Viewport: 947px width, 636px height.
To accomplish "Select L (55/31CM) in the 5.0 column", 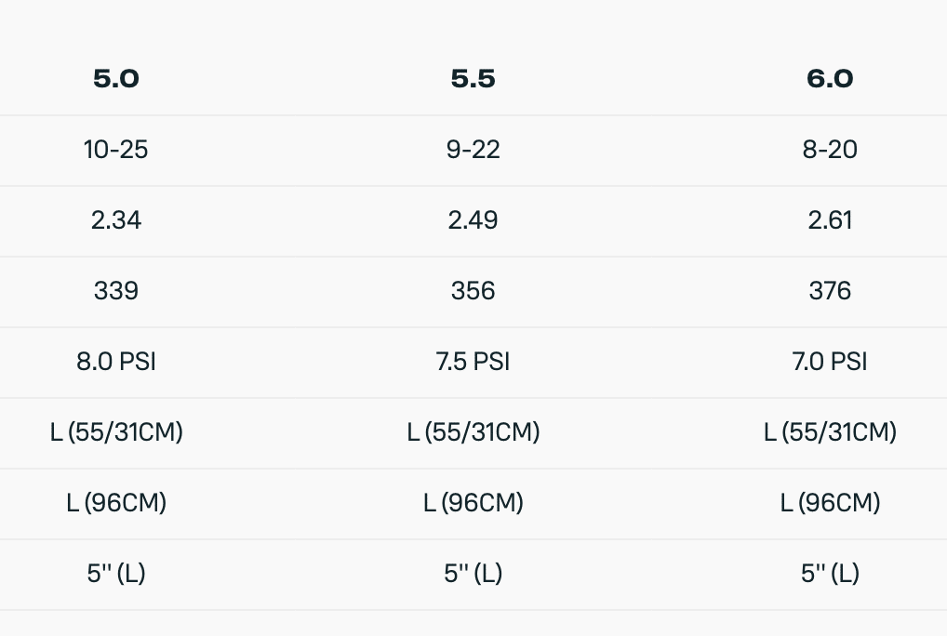I will [x=116, y=432].
